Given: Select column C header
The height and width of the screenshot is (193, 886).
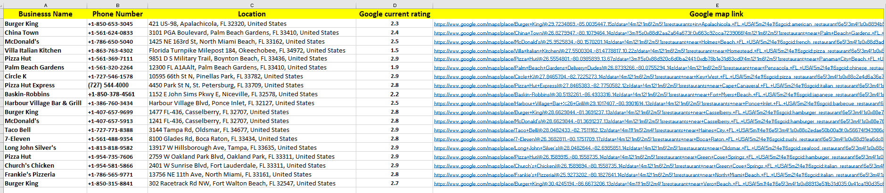Looking at the screenshot, I should [252, 5].
